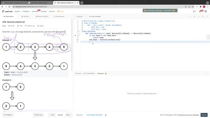This screenshot has height=118, width=210.
Task: Select the Run Code Result tab
Action: click(89, 73)
